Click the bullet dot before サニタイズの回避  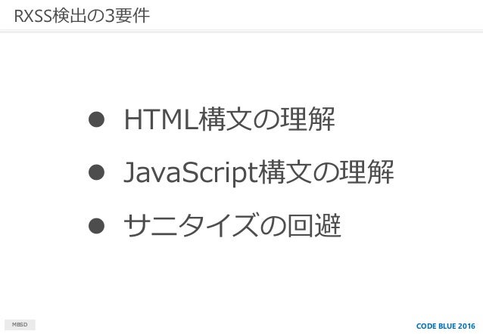(x=96, y=226)
